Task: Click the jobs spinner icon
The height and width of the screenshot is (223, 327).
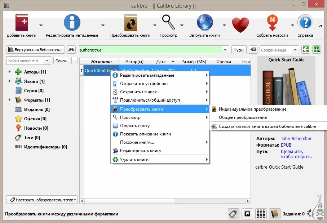Action: [310, 214]
